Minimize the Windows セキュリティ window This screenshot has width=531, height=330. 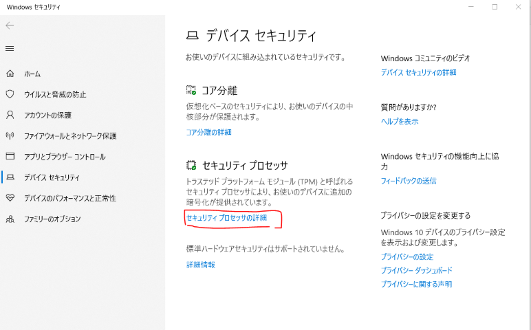pos(470,7)
